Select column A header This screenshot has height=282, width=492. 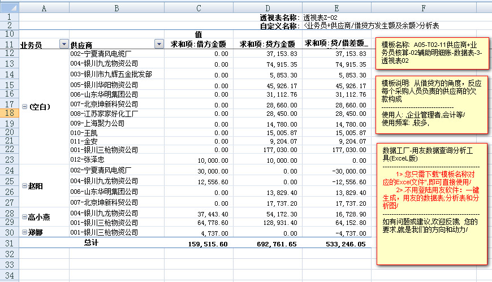coord(44,8)
